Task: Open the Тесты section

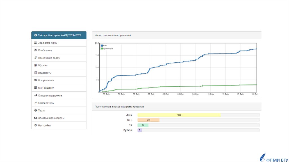Action: coord(41,110)
